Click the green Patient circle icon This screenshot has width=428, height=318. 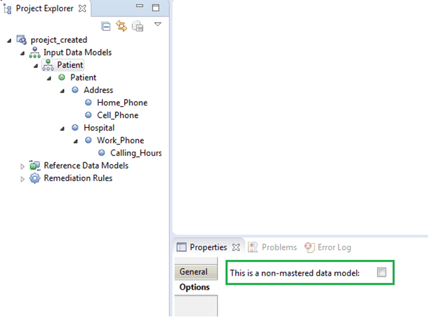tap(62, 77)
